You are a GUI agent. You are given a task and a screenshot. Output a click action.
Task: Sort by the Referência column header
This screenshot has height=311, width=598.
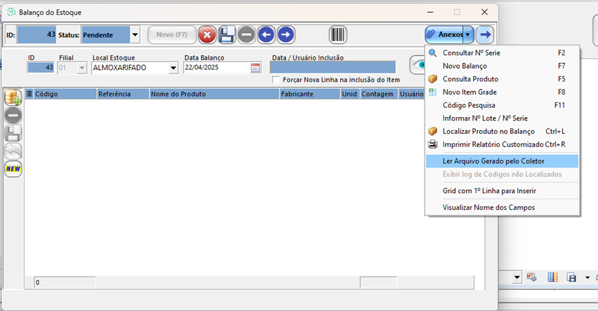(123, 94)
